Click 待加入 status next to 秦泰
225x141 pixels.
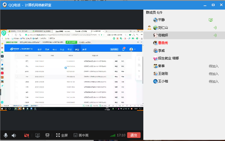pyautogui.click(x=213, y=66)
